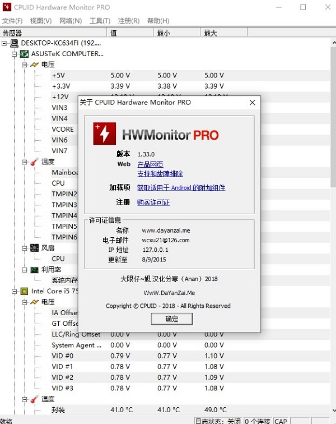336x424 pixels.
Task: Click the utilization icon beside 利用率
Action: 35,270
